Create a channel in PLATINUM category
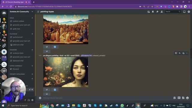This screenshot has width=192, height=108. 32,34
